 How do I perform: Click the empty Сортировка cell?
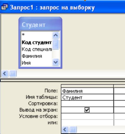point(87,103)
